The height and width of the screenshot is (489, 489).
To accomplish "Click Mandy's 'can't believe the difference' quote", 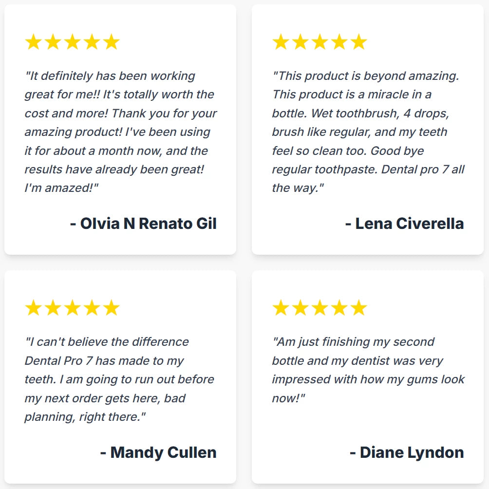I will tap(119, 379).
